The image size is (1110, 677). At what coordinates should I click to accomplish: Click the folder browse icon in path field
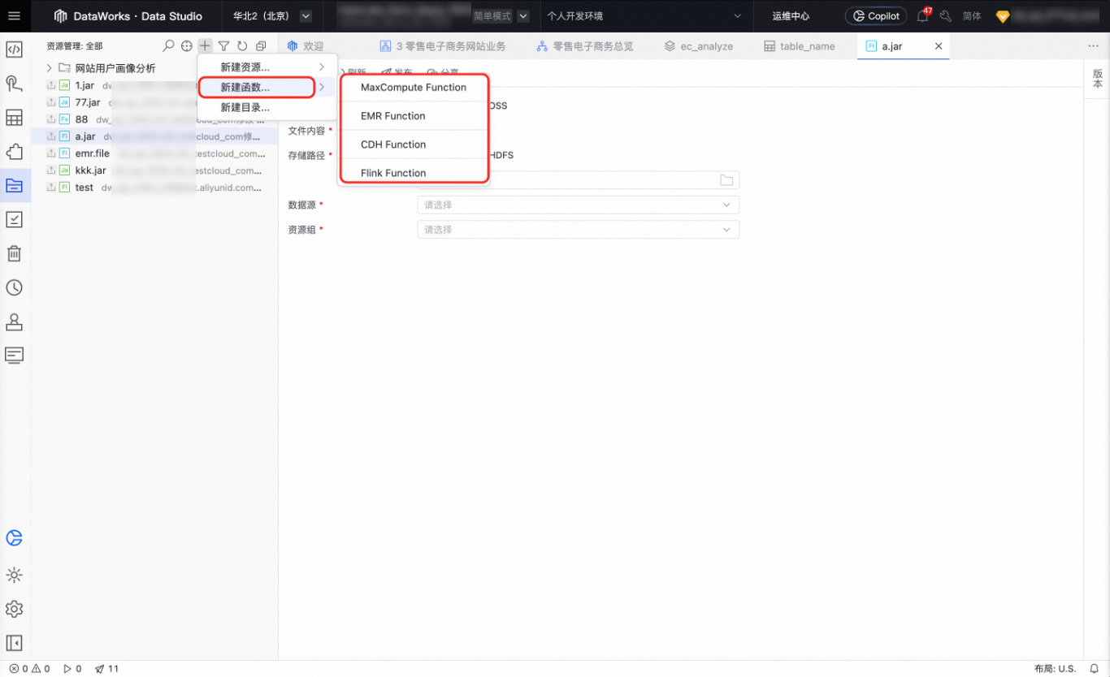click(x=726, y=180)
